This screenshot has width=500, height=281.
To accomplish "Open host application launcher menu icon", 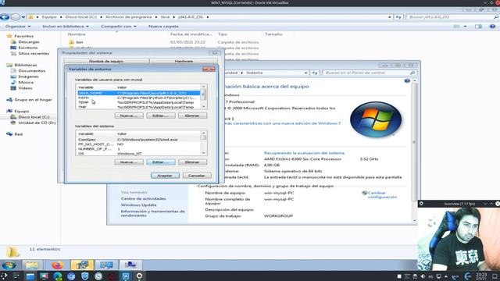I will coord(4,276).
